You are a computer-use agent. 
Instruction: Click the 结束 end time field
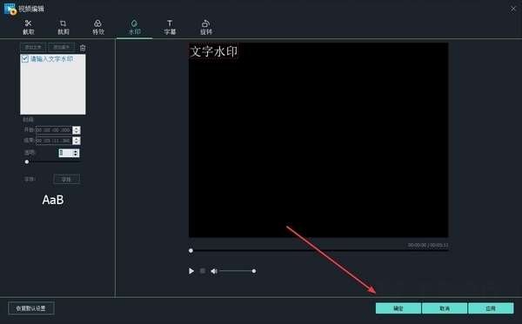(x=54, y=141)
